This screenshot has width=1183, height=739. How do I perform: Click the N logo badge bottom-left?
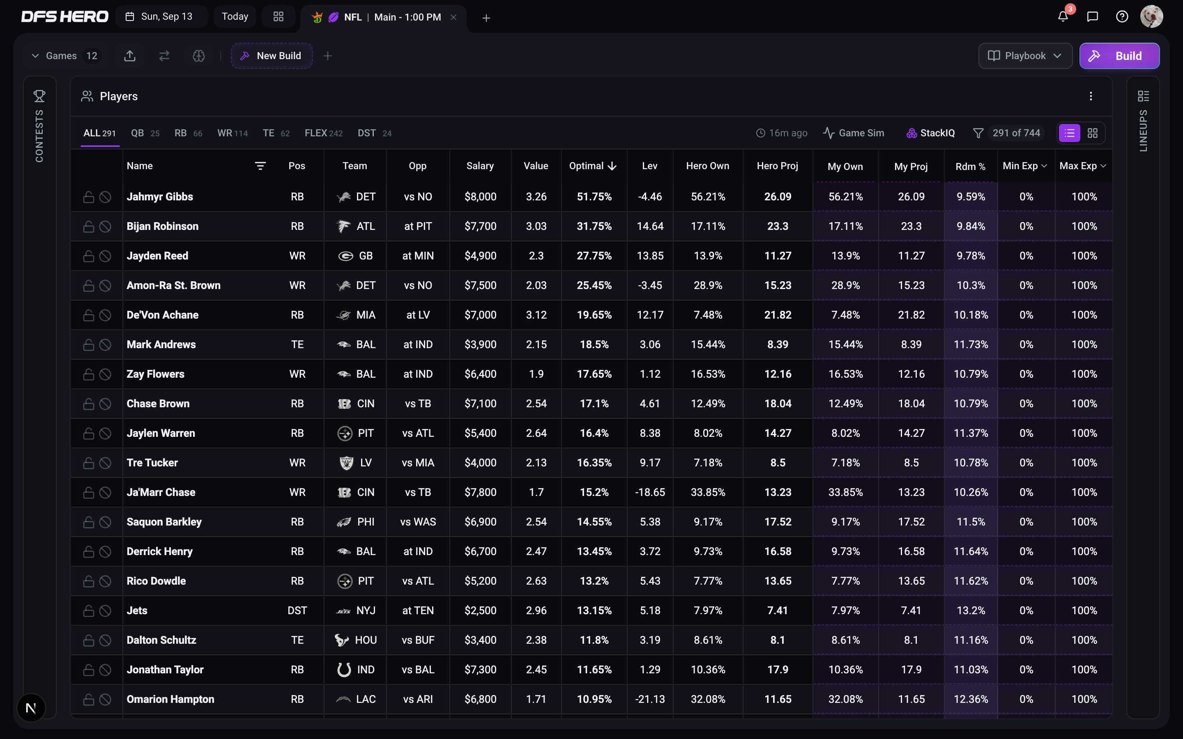click(31, 708)
